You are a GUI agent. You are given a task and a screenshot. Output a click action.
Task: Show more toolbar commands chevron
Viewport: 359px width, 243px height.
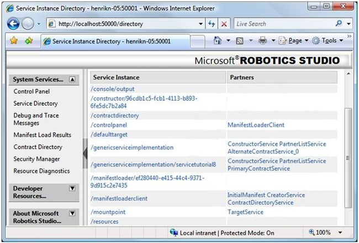pos(349,36)
